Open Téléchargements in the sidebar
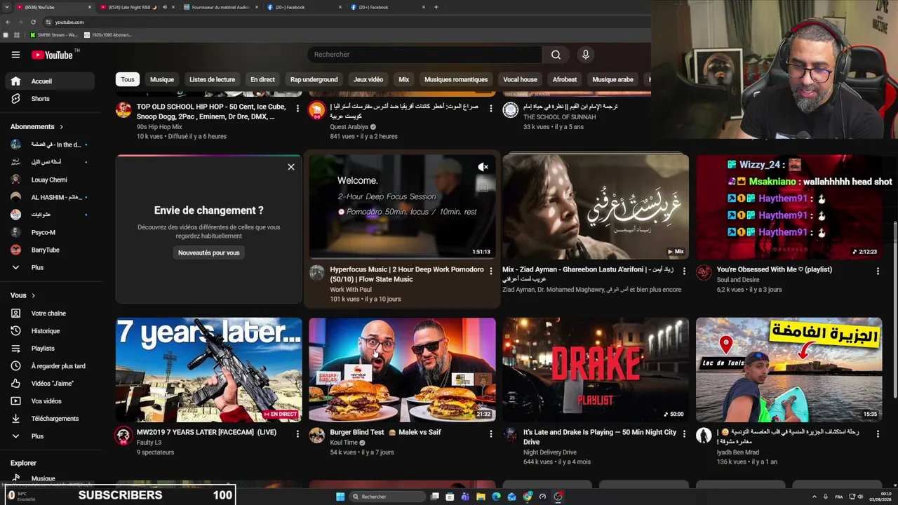 pos(49,419)
